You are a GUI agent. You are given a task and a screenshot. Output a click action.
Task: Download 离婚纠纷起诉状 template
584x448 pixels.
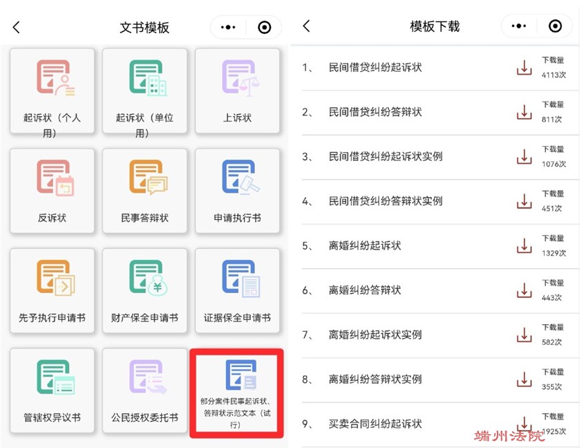(524, 245)
